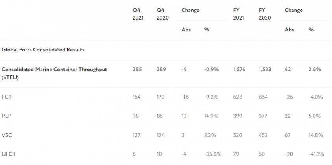Select the 14.8% full-year change for VSC
Viewport: 332px width, 165px height.
(x=315, y=135)
